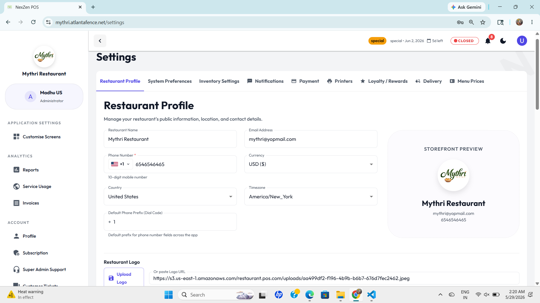
Task: Open File Explorer from taskbar
Action: tap(340, 295)
